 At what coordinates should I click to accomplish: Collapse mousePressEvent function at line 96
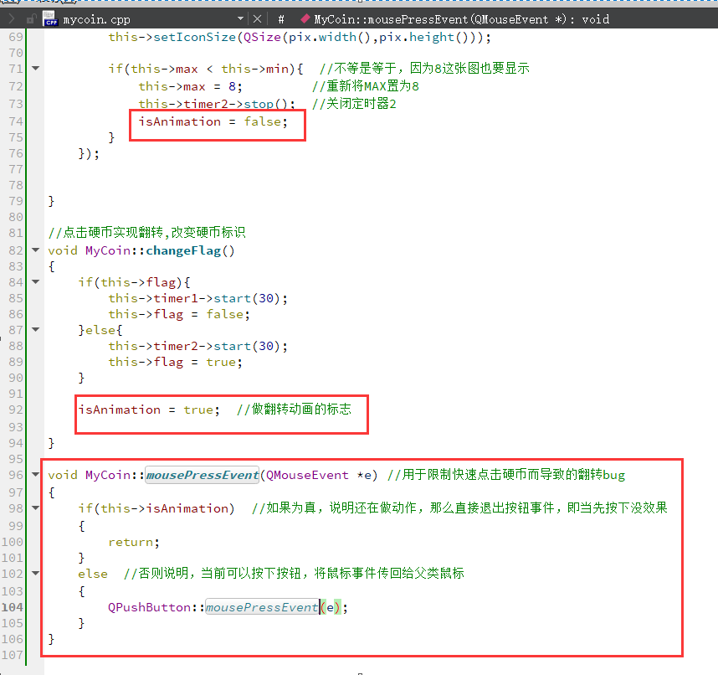point(36,474)
